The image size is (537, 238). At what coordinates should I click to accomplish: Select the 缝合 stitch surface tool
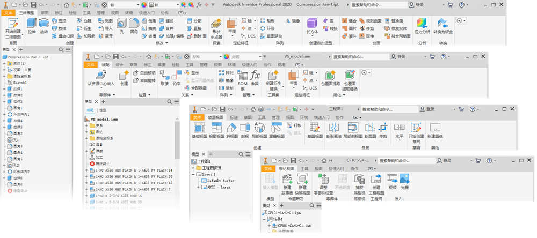(x=350, y=21)
